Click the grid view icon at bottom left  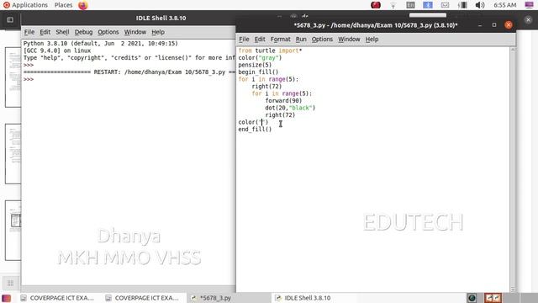(x=10, y=283)
